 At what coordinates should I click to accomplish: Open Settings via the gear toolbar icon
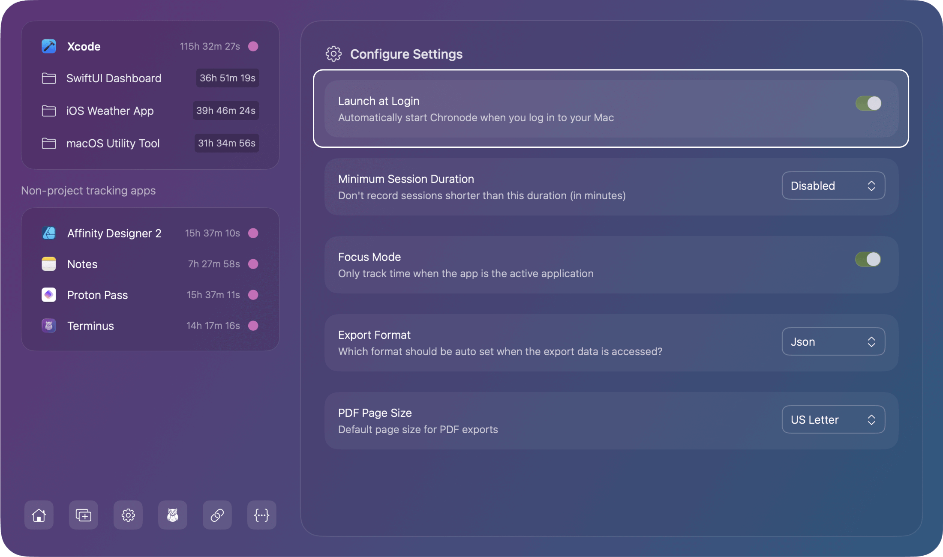pos(128,515)
